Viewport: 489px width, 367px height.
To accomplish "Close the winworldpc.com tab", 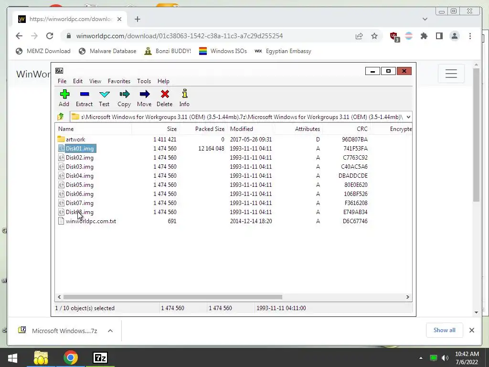I will pos(119,19).
